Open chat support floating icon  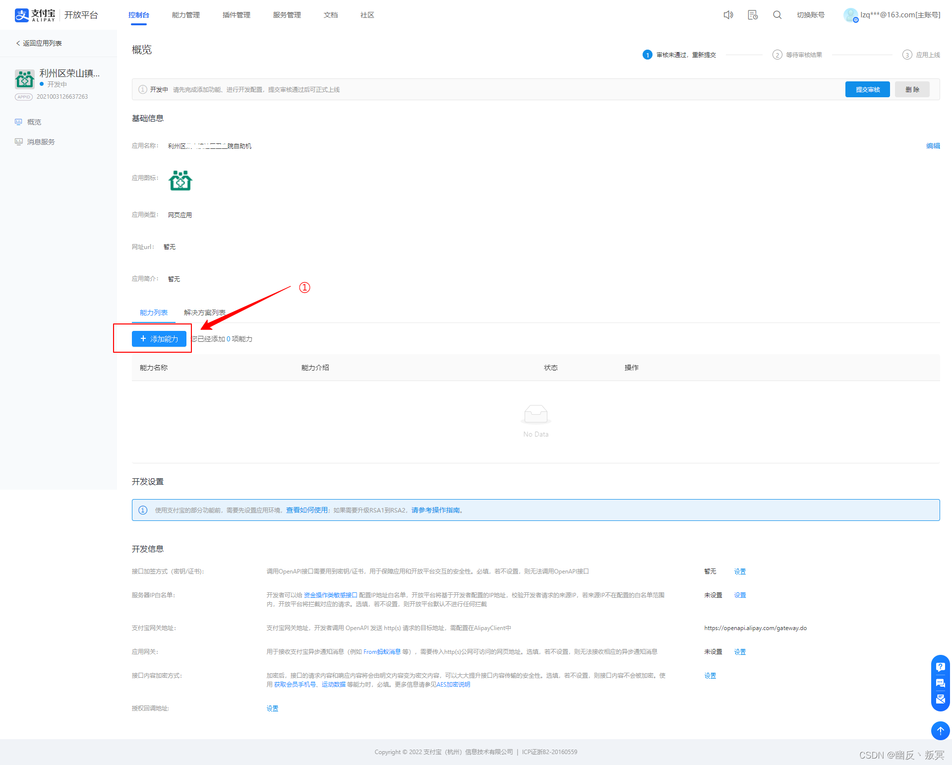940,683
